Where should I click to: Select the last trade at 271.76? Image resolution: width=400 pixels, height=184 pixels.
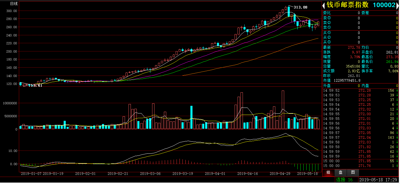coord(361,166)
